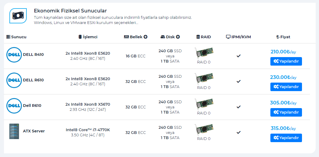Click the Dell logo for DELL R610 E5620
The width and height of the screenshot is (319, 157).
coord(14,80)
